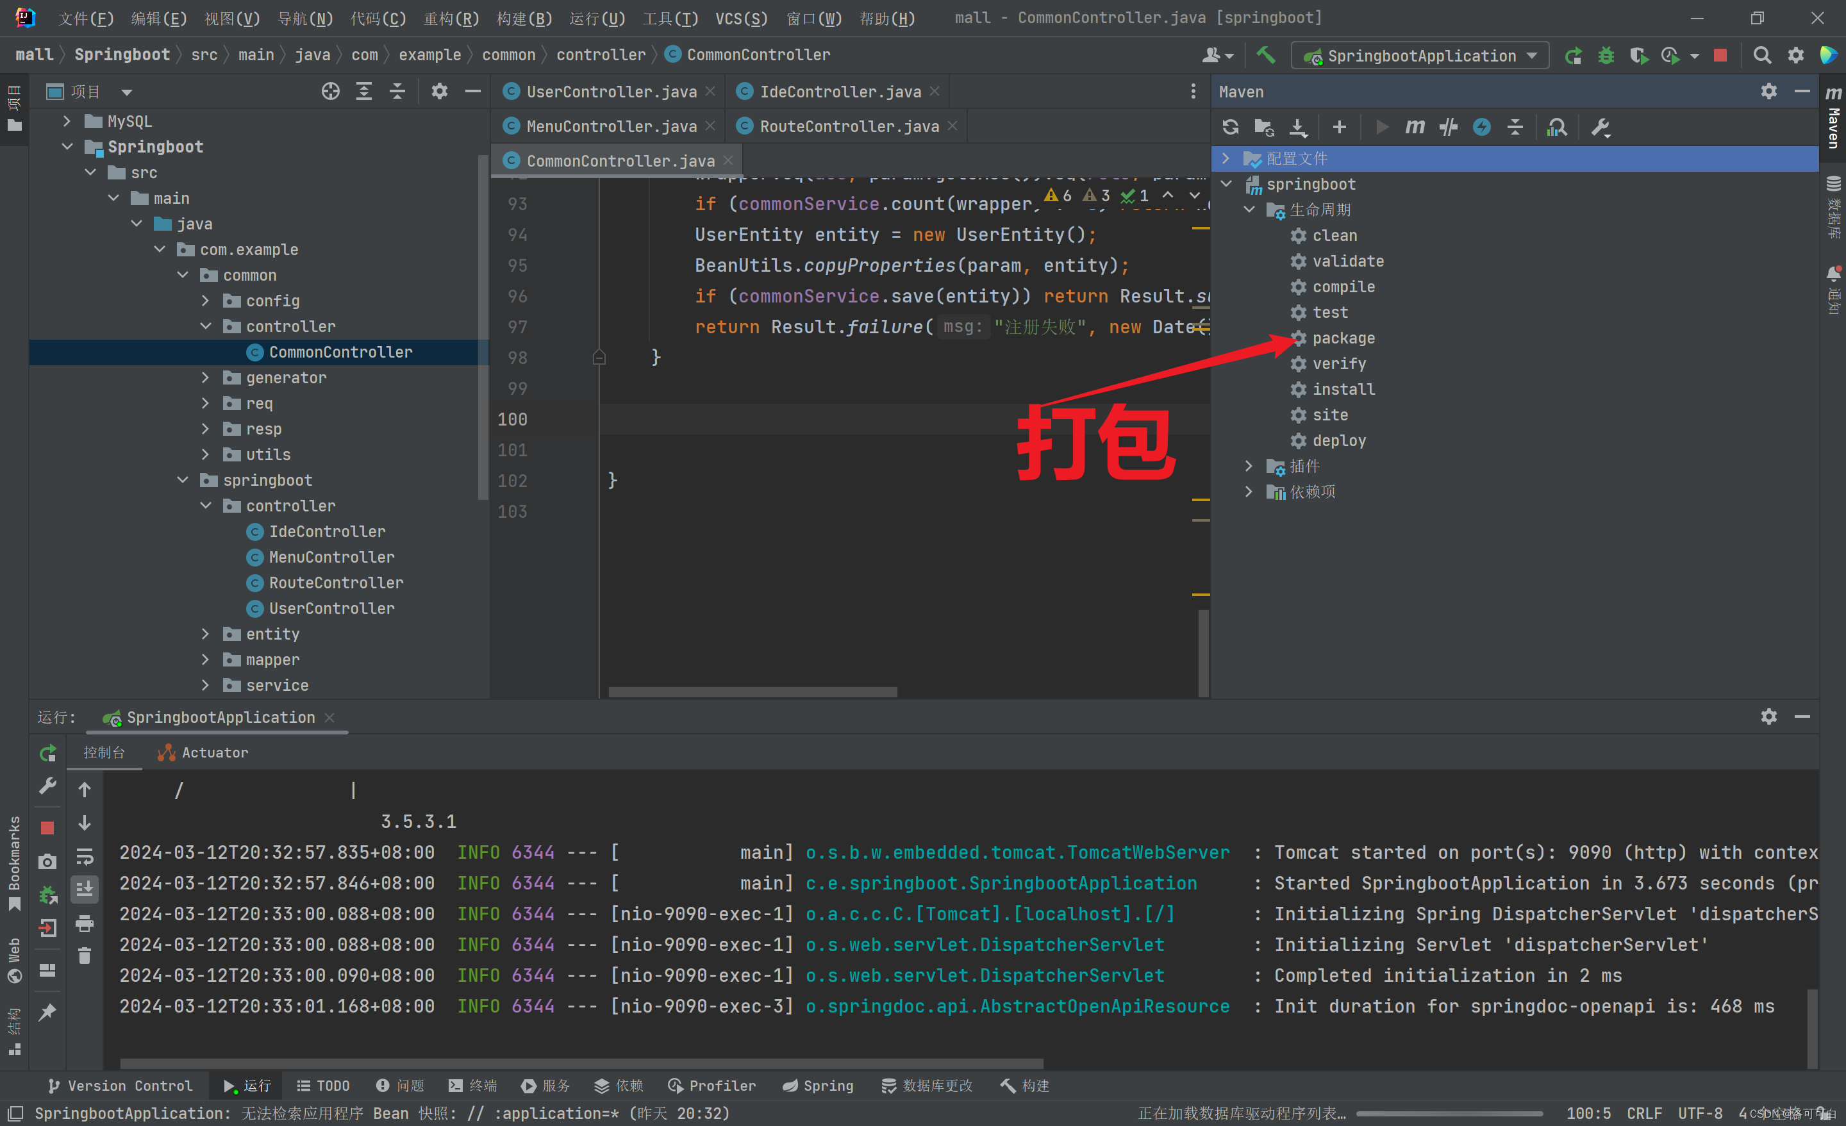Screen dimensions: 1846x1126
Task: Build project with hammer icon
Action: pos(1266,54)
